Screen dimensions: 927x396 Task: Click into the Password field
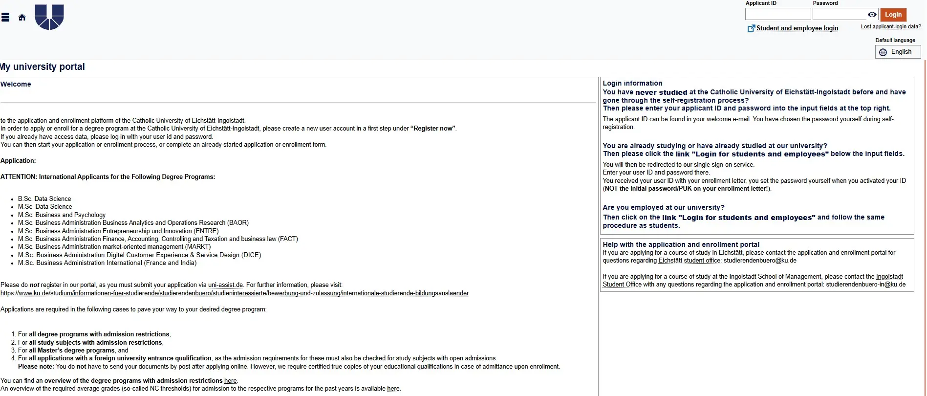click(839, 15)
